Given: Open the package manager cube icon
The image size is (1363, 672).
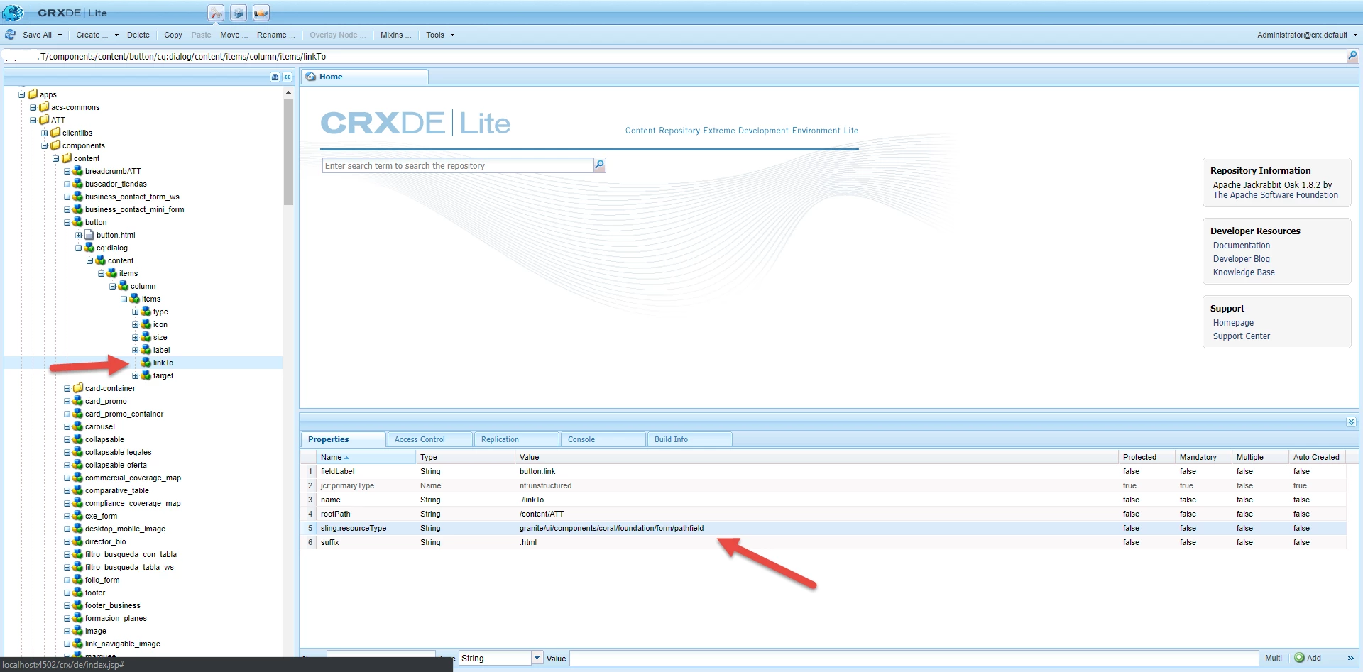Looking at the screenshot, I should (x=239, y=13).
